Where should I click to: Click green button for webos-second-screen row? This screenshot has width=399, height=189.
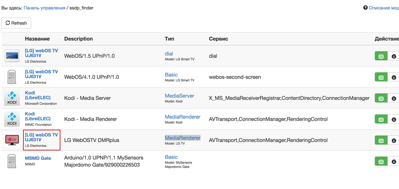tap(381, 77)
